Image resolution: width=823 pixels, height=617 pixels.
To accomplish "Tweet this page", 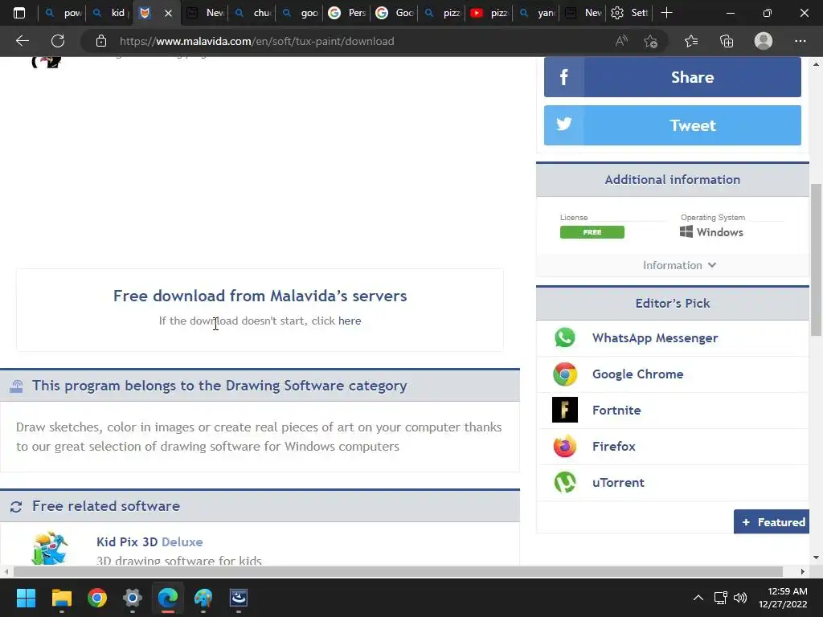I will 673,125.
